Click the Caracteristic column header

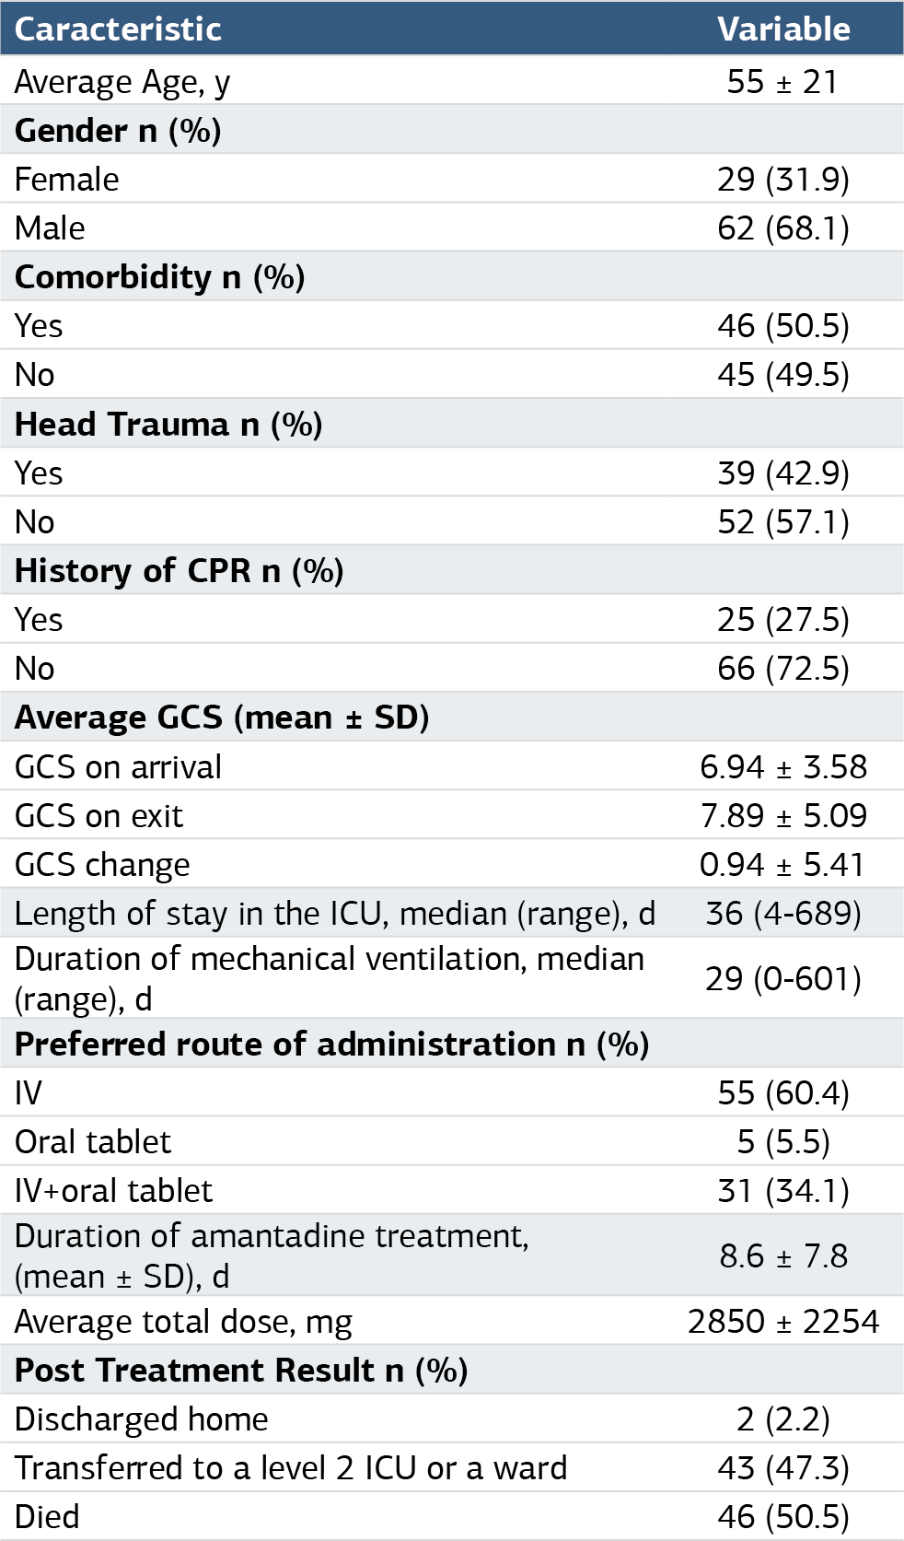tap(118, 29)
